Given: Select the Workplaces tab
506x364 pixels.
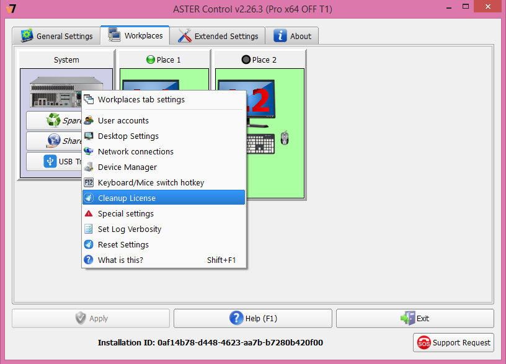Looking at the screenshot, I should [x=135, y=35].
